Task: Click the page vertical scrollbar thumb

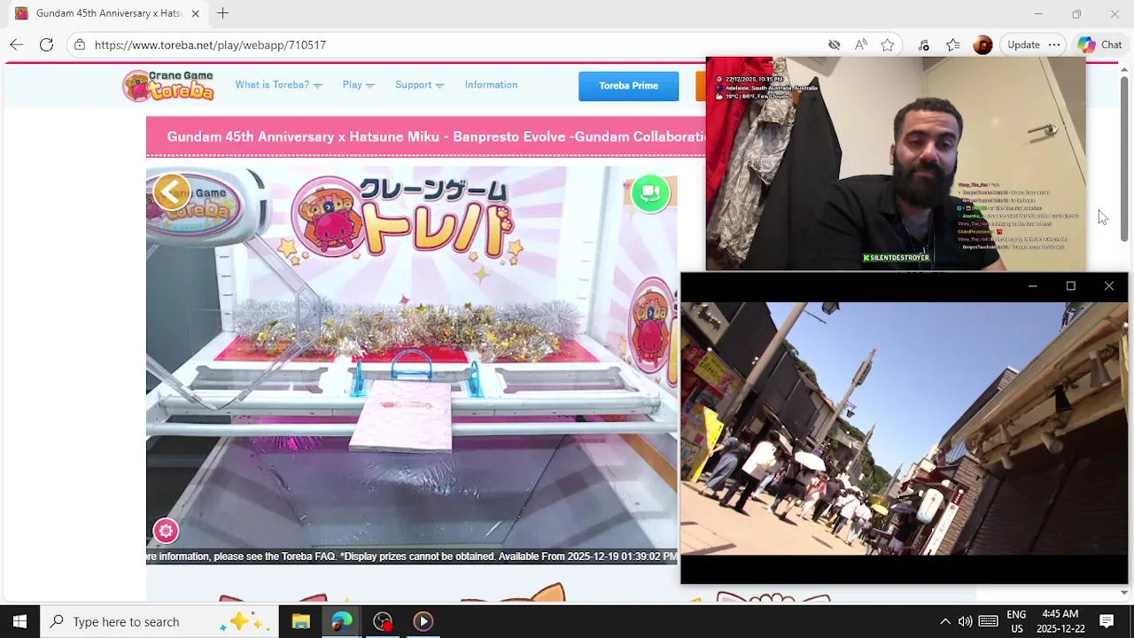Action: click(1124, 159)
